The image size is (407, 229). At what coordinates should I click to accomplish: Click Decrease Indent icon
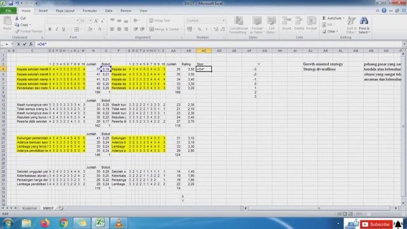tap(135, 29)
